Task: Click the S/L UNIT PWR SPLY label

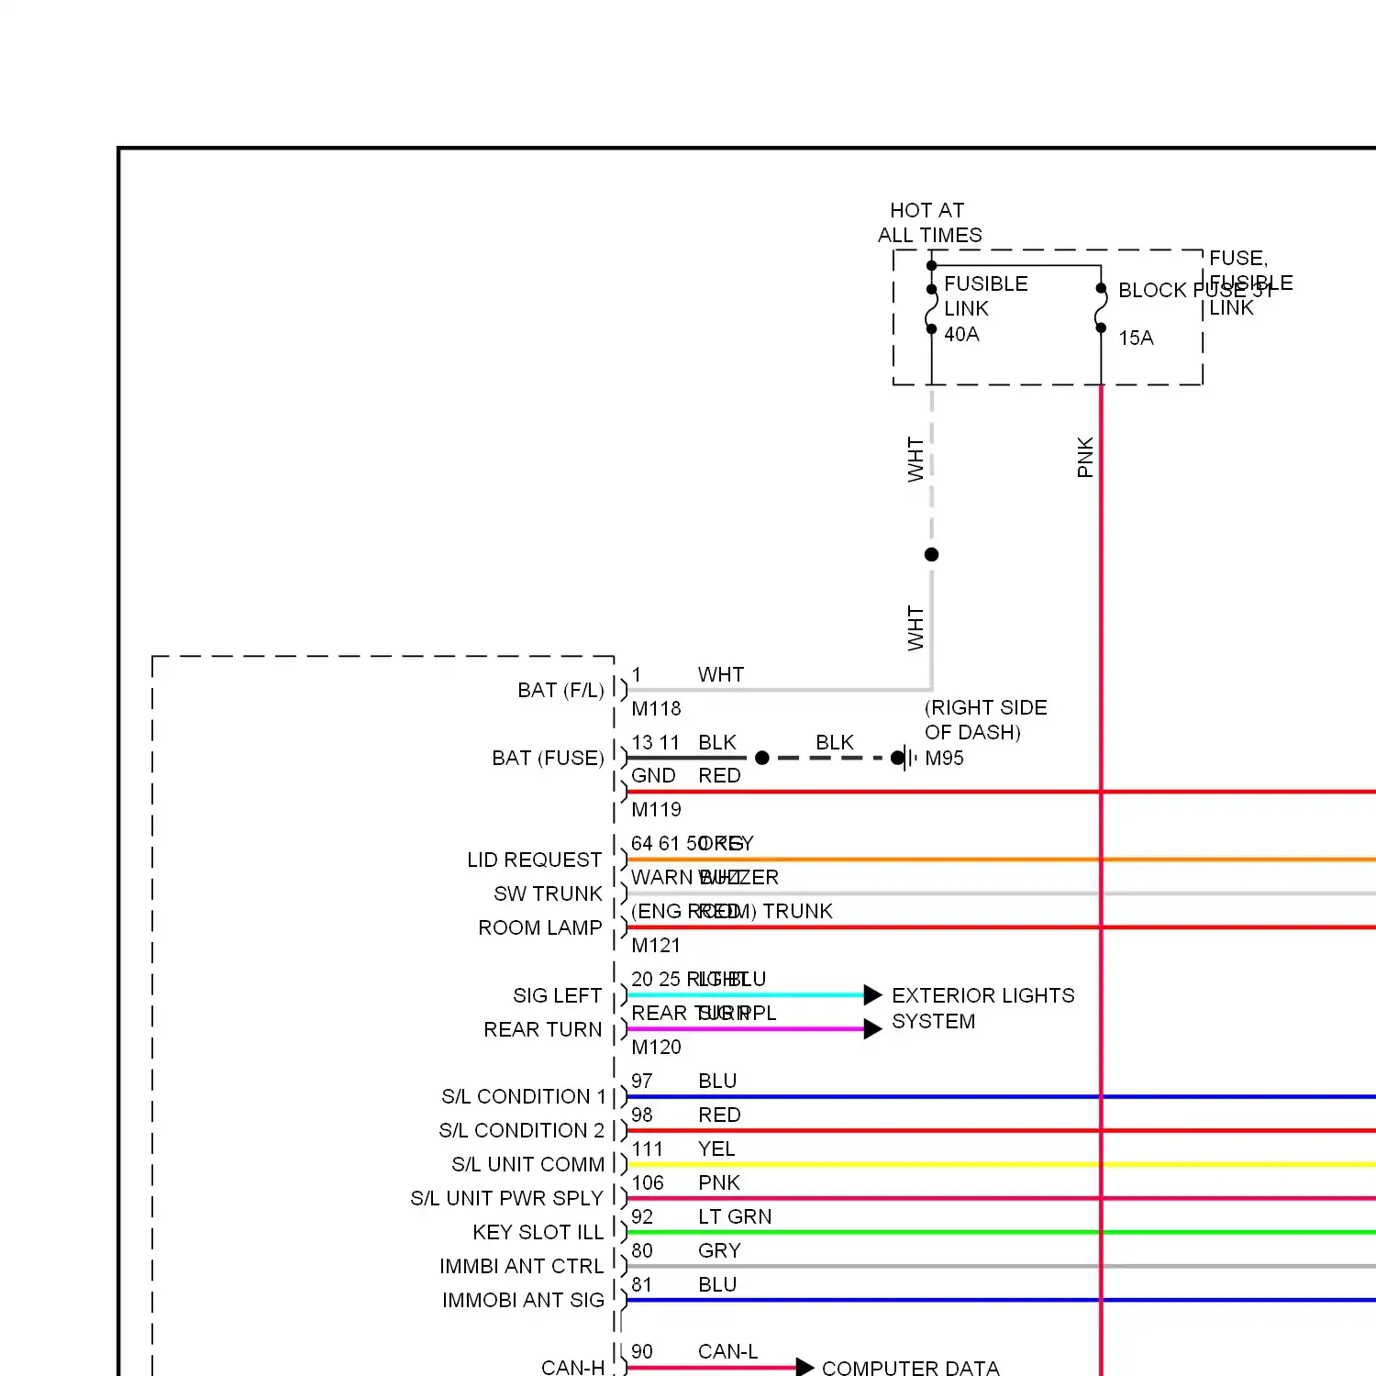Action: click(506, 1198)
